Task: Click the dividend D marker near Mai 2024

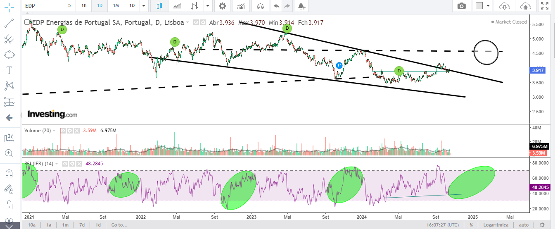Action: pyautogui.click(x=399, y=71)
